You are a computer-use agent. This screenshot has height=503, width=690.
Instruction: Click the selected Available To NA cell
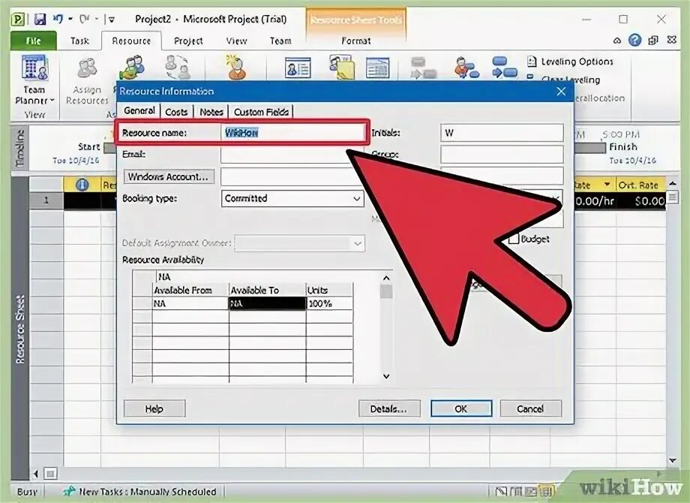point(267,303)
